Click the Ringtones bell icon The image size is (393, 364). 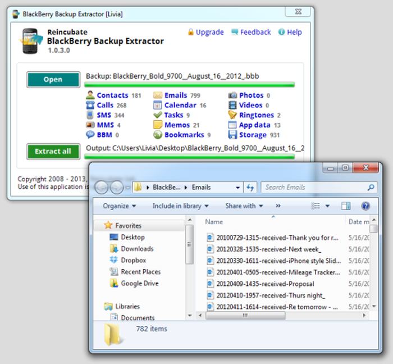click(x=232, y=115)
